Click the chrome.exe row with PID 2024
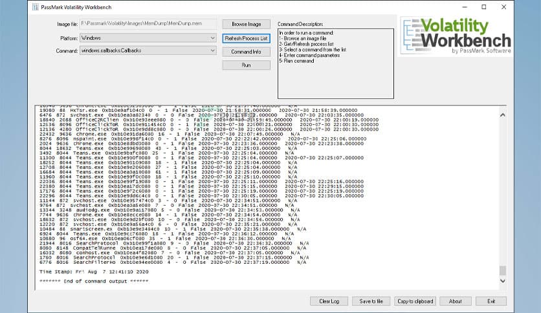 [x=201, y=144]
